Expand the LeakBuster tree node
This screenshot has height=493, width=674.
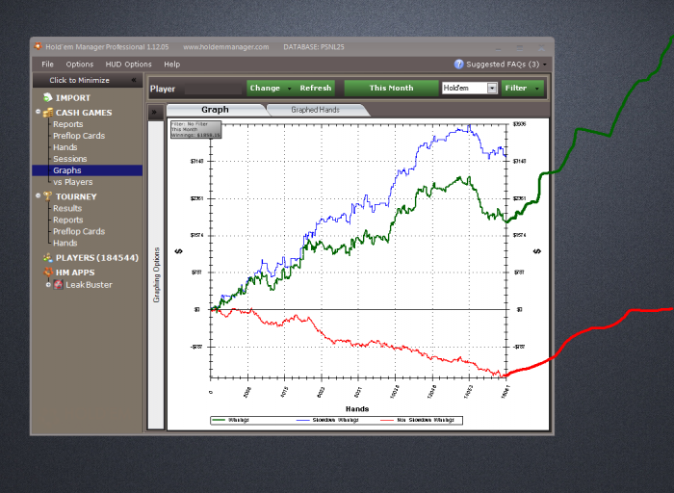[48, 285]
